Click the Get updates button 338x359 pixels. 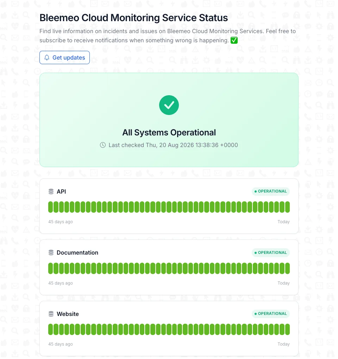[65, 58]
